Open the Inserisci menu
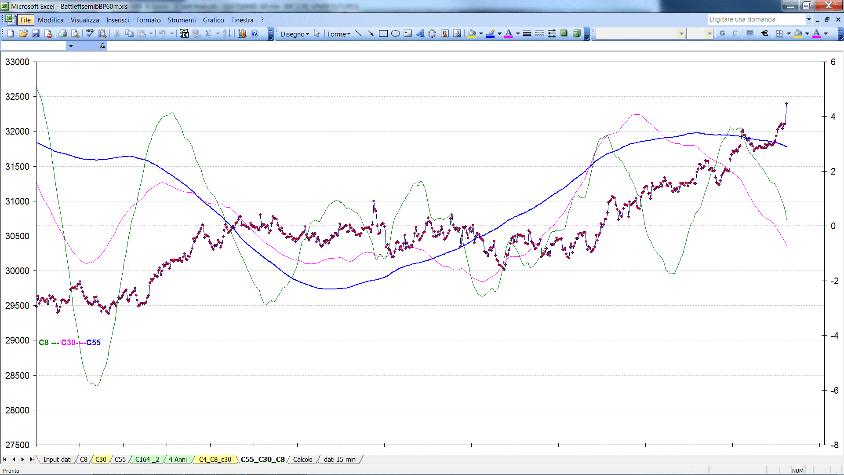This screenshot has height=475, width=844. point(117,20)
